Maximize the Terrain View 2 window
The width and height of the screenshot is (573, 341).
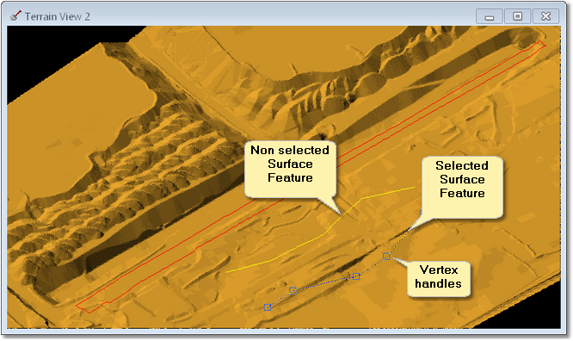[x=517, y=16]
